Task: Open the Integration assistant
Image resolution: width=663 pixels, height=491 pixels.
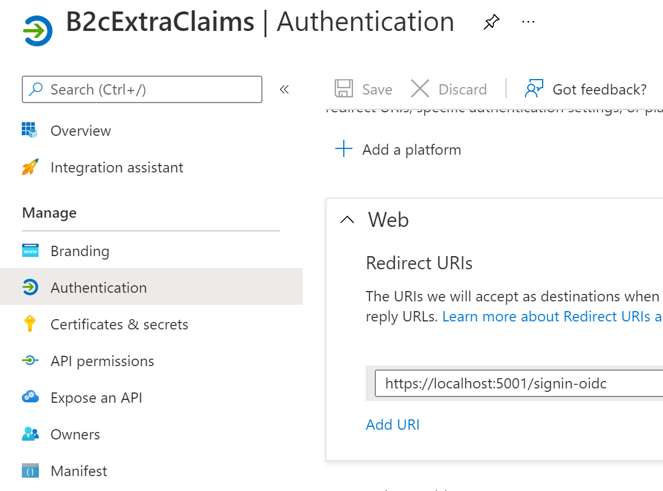Action: tap(117, 167)
